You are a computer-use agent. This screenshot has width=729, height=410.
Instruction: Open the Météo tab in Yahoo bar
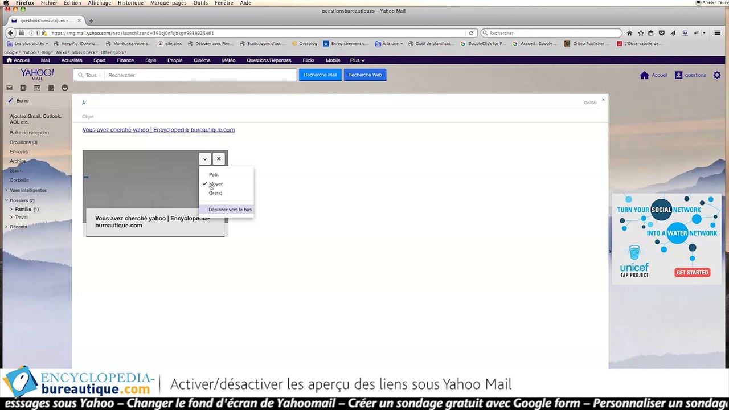(x=228, y=60)
